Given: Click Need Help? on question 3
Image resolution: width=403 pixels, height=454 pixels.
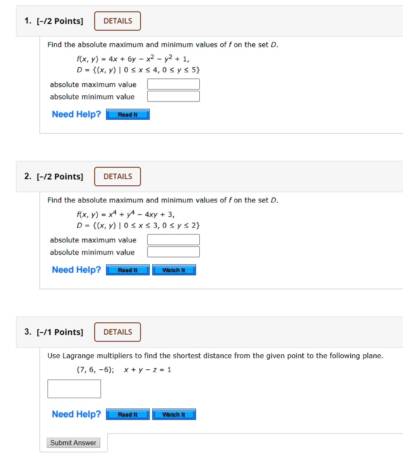Looking at the screenshot, I should click(x=76, y=414).
